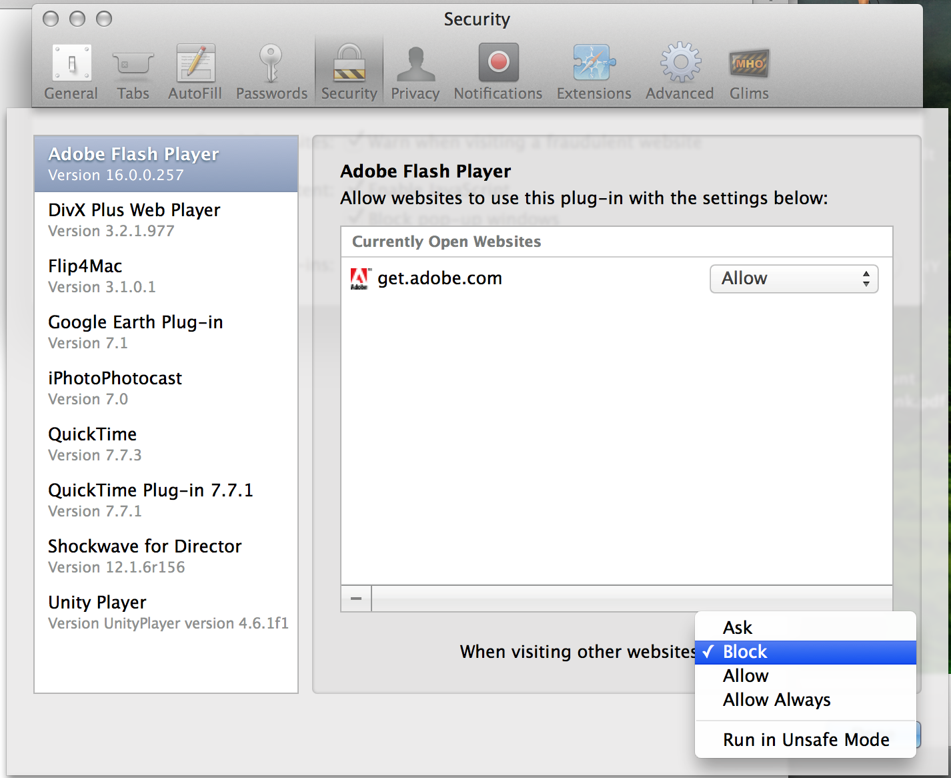Click the window zoom button
Image resolution: width=951 pixels, height=778 pixels.
coord(104,19)
